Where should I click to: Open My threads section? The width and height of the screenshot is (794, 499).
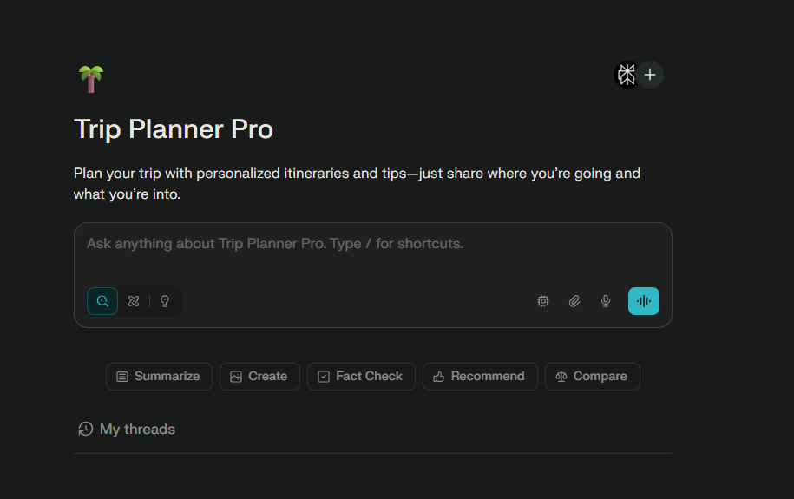[x=137, y=429]
